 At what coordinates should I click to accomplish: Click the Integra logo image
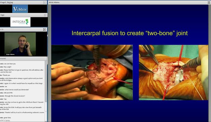tap(20, 22)
